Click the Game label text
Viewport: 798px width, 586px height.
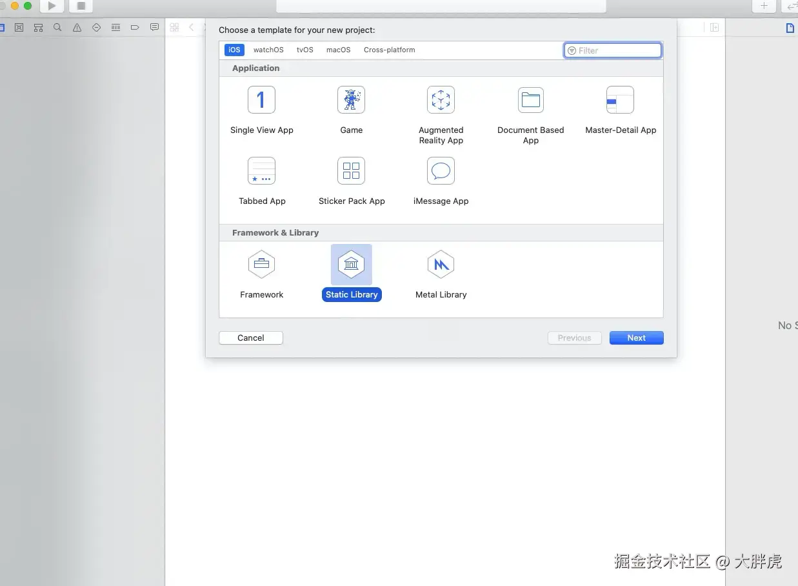(x=351, y=130)
